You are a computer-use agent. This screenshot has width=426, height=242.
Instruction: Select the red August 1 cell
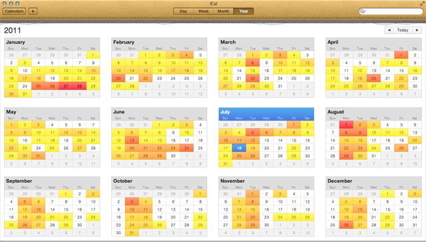point(346,125)
